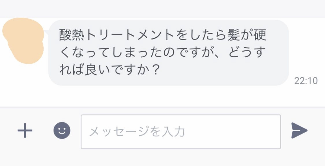The width and height of the screenshot is (325, 166).
Task: Tap the plus attachment icon
Action: point(25,131)
